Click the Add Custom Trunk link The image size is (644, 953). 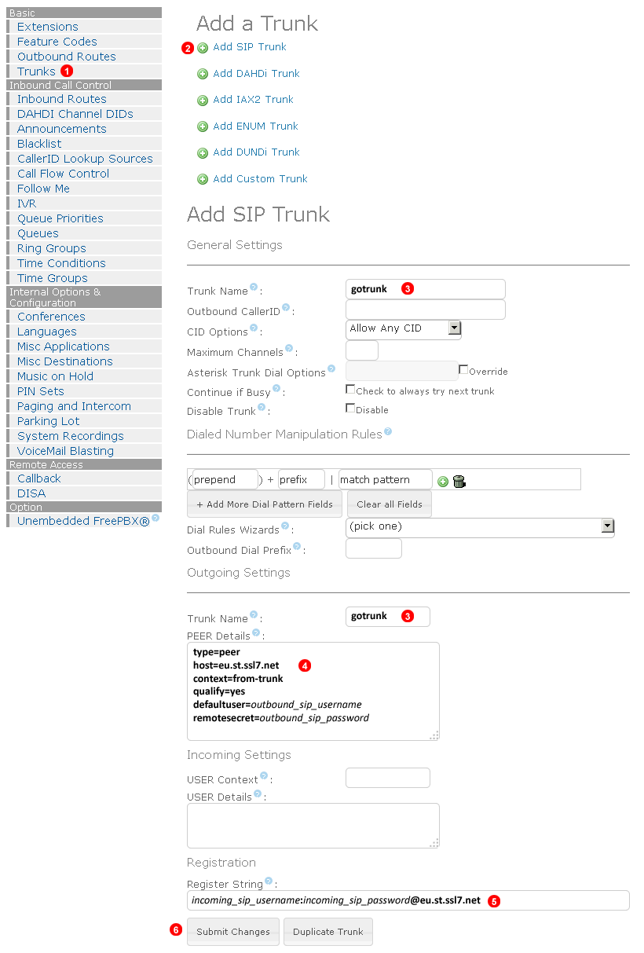pos(260,179)
